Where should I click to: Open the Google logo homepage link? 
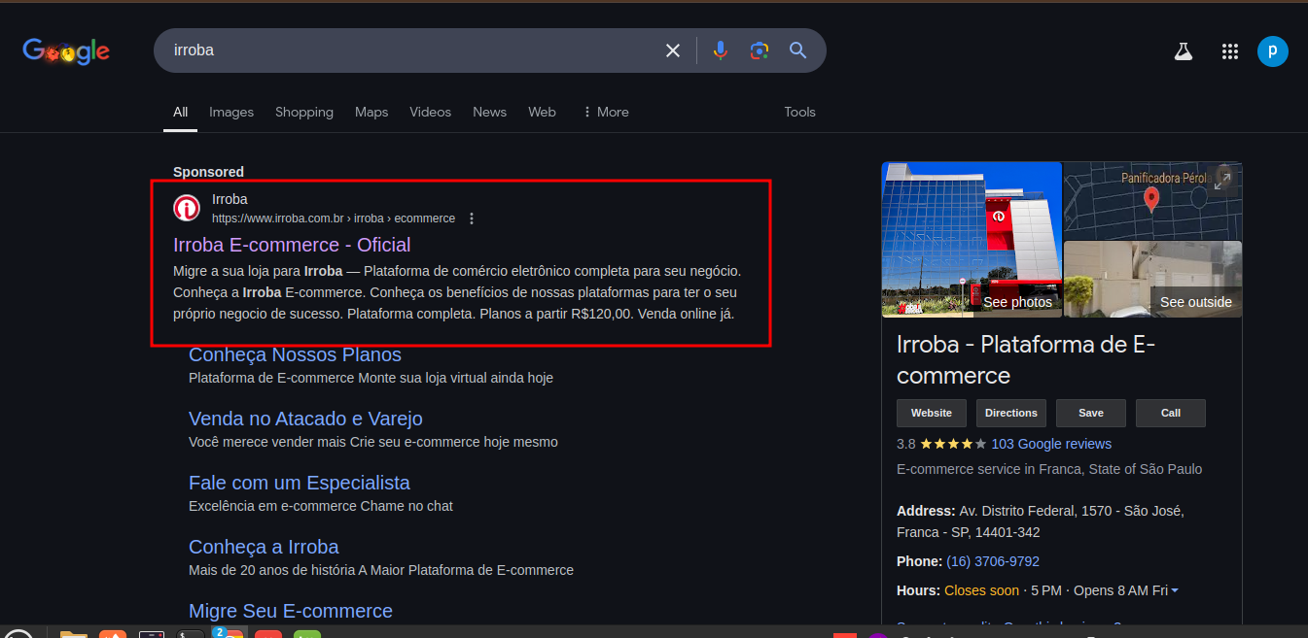pos(66,51)
